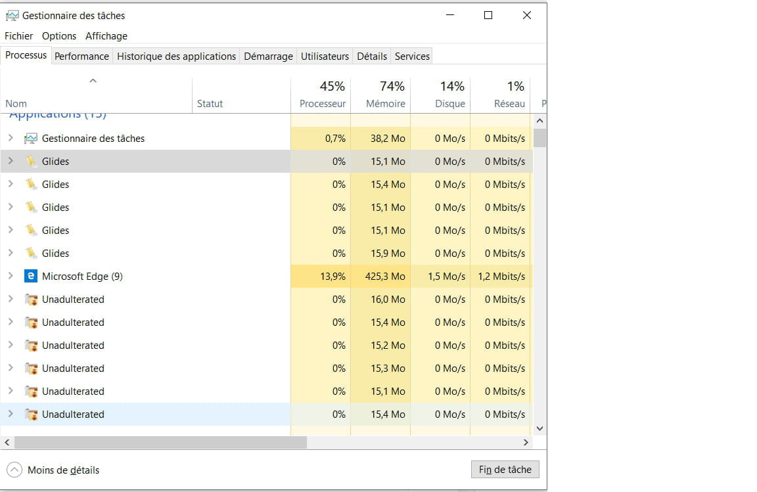This screenshot has width=757, height=492.
Task: Sort by Mémoire 74% column header
Action: 380,96
